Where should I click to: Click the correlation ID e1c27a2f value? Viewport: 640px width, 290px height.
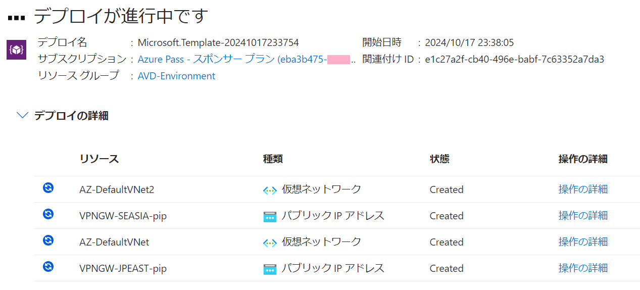pyautogui.click(x=514, y=59)
